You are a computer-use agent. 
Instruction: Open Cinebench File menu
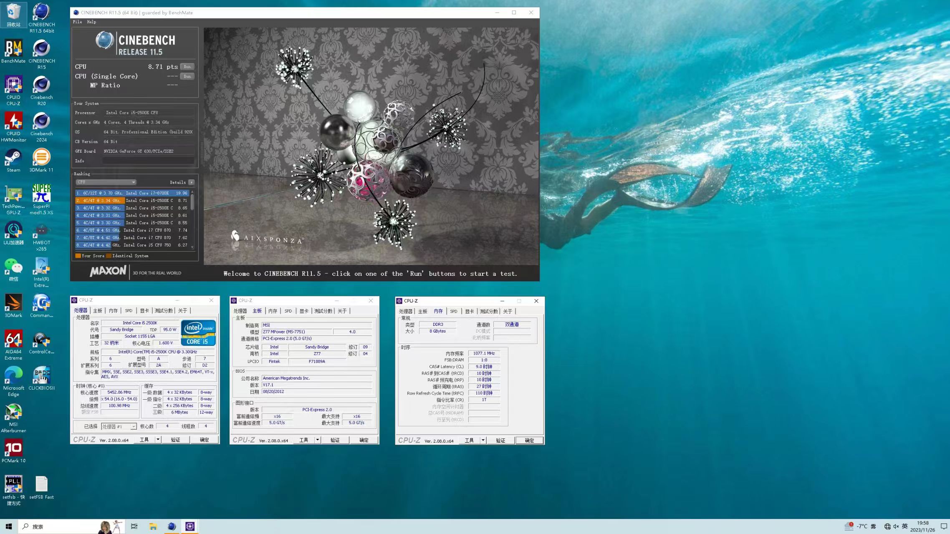(77, 22)
